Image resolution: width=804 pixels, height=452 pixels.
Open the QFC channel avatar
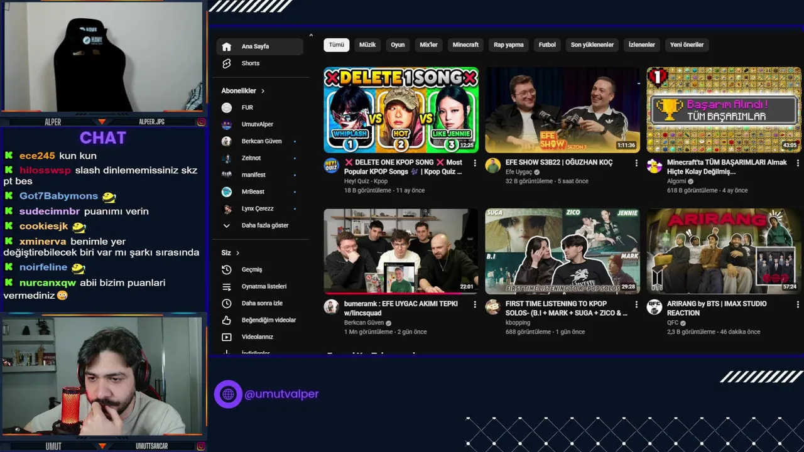coord(655,306)
